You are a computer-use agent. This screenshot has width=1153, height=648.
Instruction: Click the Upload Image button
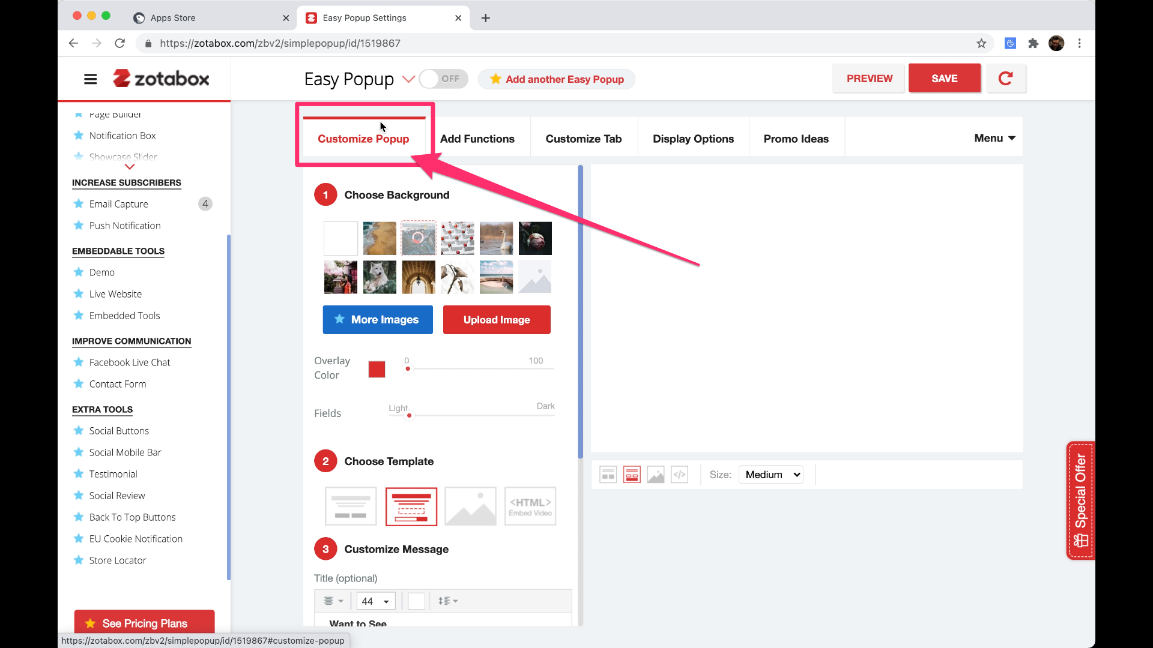click(497, 320)
